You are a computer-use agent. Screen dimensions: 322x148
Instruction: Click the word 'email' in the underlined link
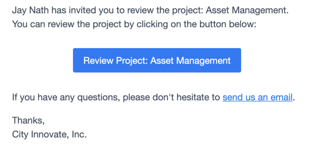click(281, 97)
